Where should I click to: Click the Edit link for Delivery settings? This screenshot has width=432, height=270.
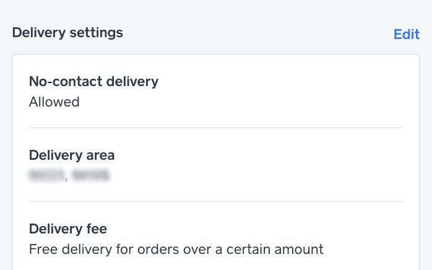(407, 34)
